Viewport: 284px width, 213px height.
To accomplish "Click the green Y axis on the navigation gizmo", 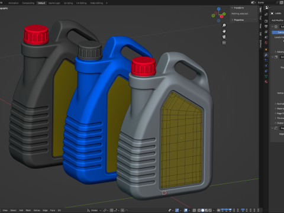I will (x=224, y=14).
